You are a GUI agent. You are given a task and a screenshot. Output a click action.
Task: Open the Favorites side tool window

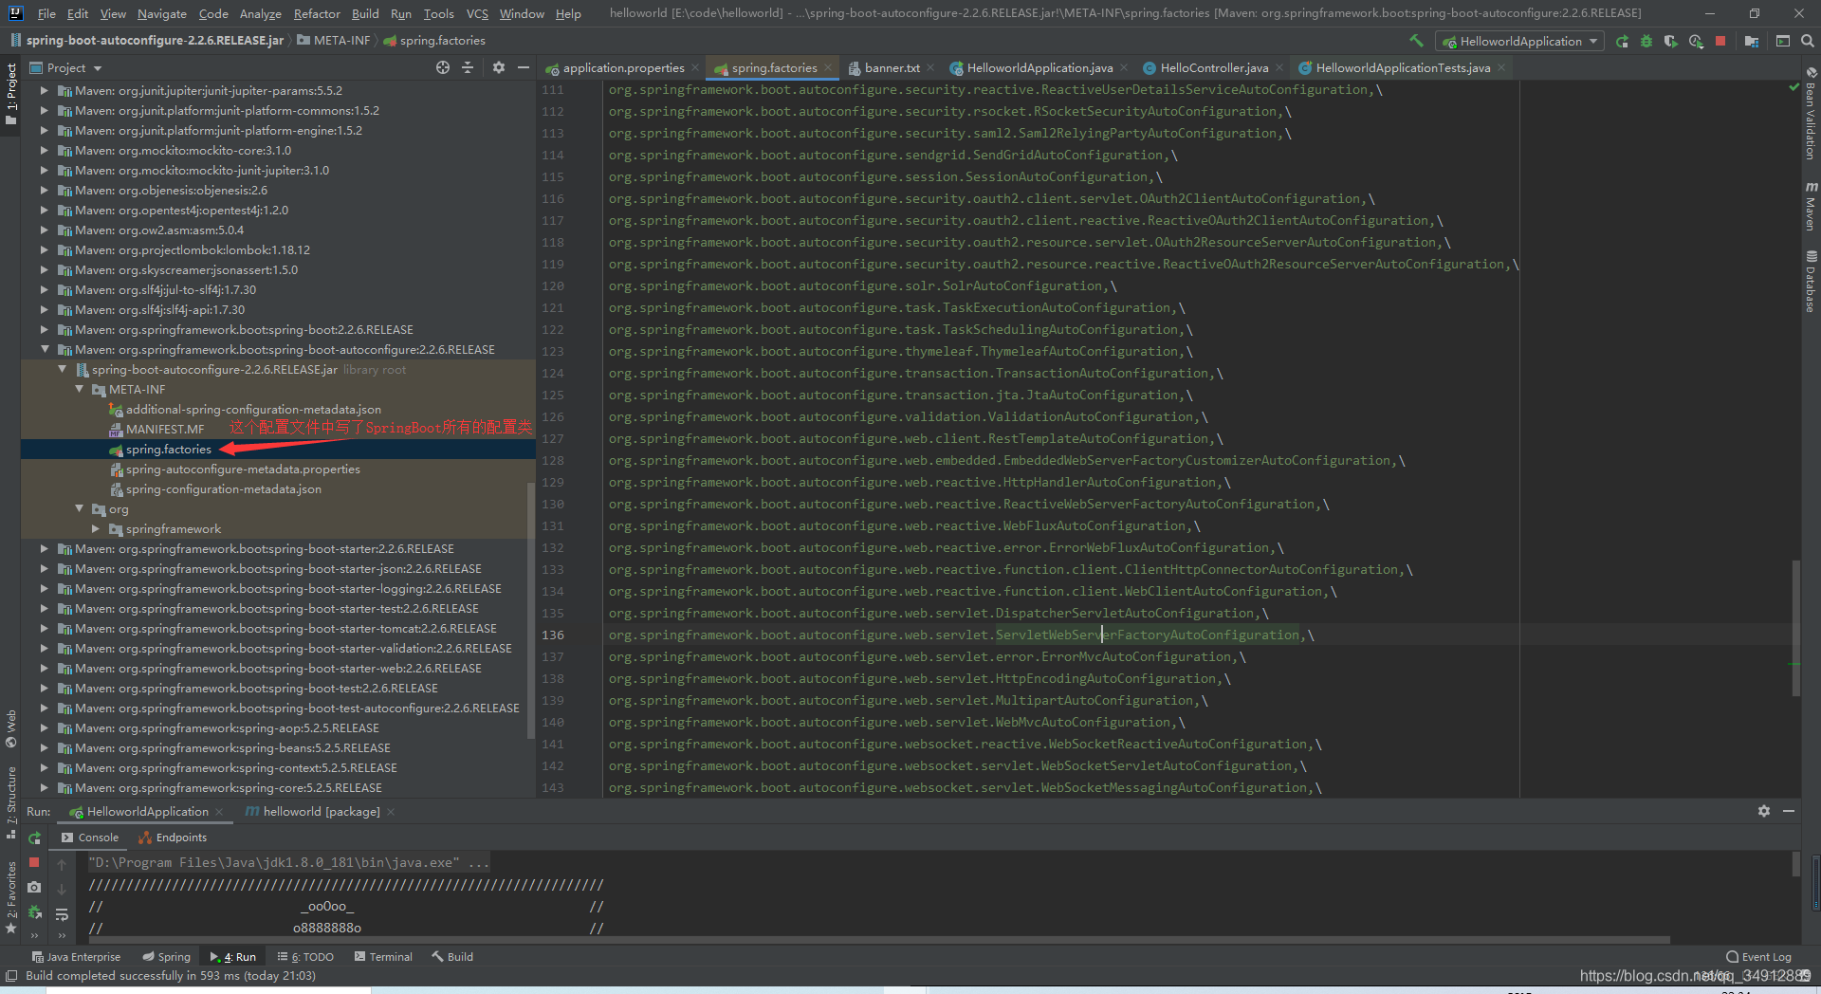click(11, 896)
